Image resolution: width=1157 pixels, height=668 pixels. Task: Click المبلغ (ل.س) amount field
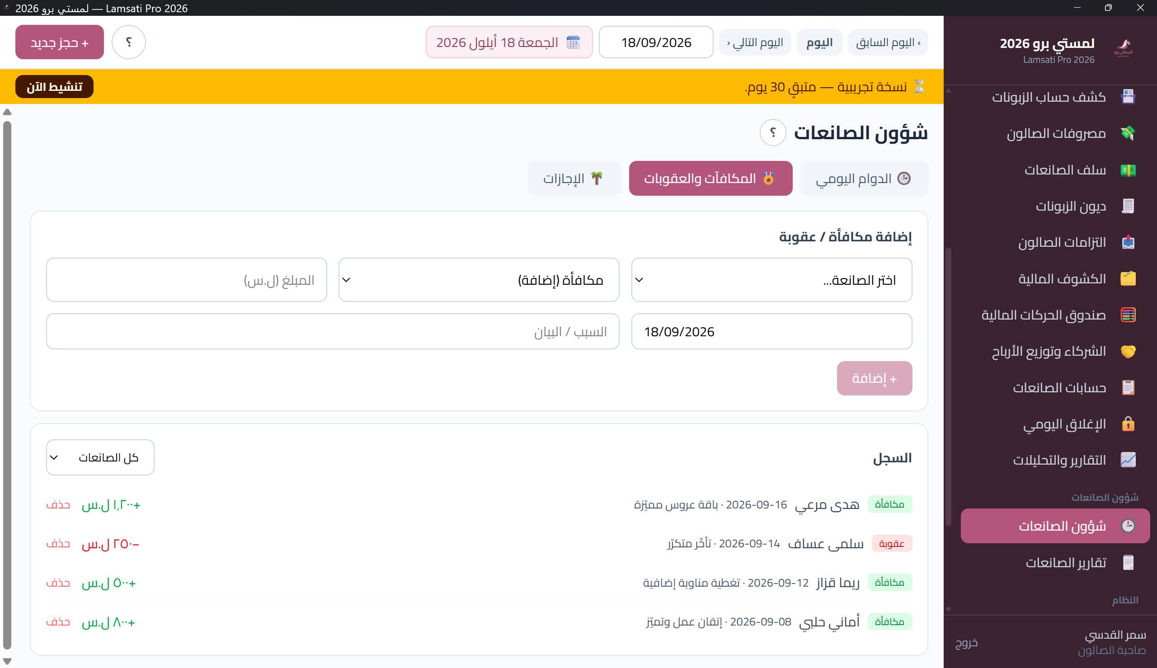[x=186, y=280]
